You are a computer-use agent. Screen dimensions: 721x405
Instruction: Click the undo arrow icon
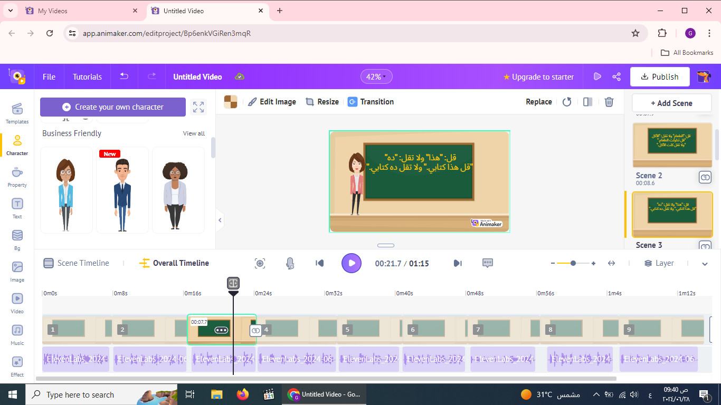coord(124,76)
